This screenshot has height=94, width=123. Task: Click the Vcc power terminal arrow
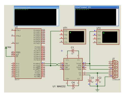(6, 48)
